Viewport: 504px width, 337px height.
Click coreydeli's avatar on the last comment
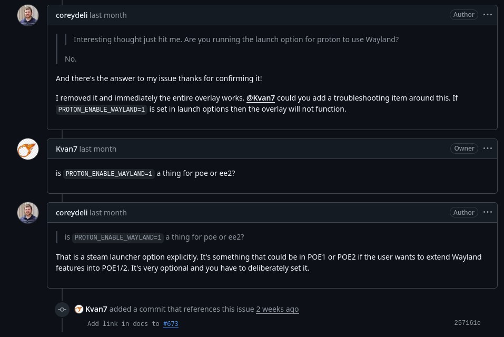(x=28, y=213)
